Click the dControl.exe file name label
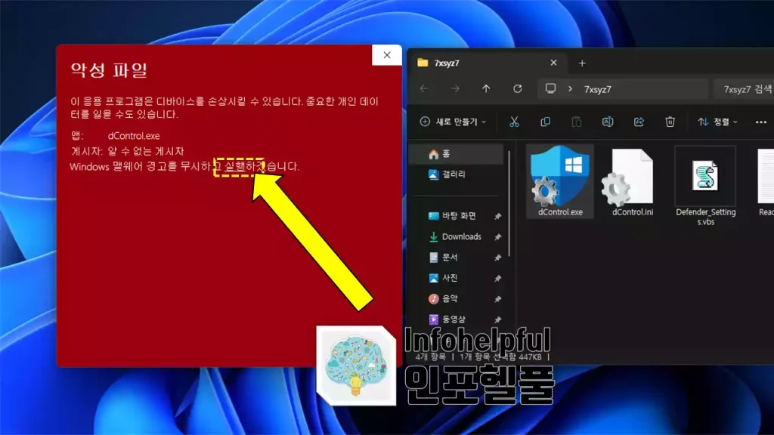 tap(560, 212)
